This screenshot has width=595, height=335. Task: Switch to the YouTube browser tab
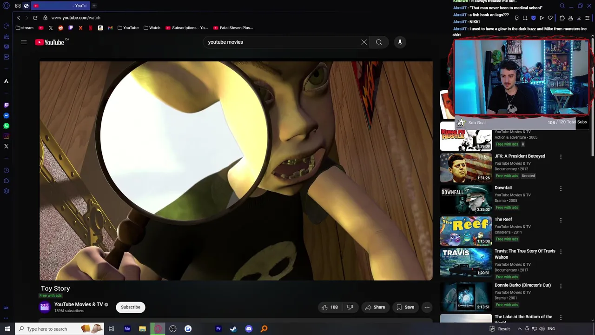[x=60, y=6]
